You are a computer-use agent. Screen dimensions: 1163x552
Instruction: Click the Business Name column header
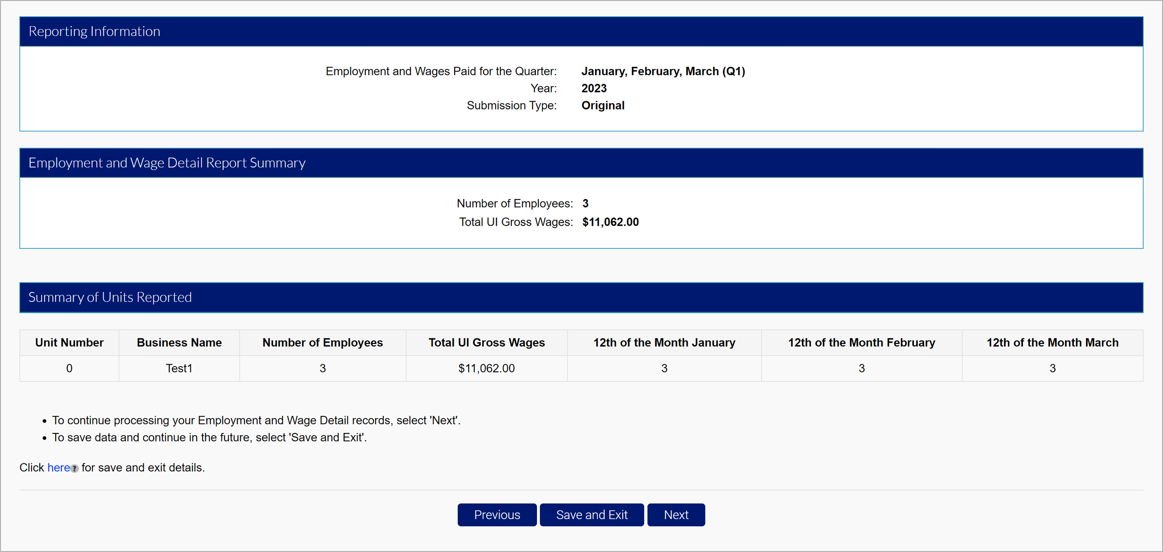179,342
